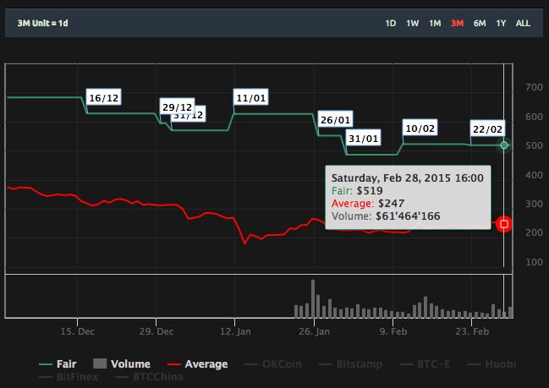Switch to the 1W time range
This screenshot has width=549, height=388.
point(412,23)
